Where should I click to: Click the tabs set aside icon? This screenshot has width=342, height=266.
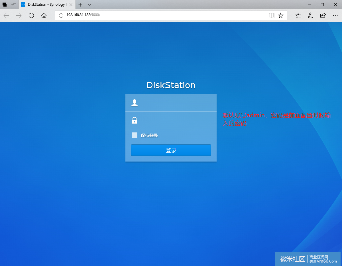(x=5, y=5)
